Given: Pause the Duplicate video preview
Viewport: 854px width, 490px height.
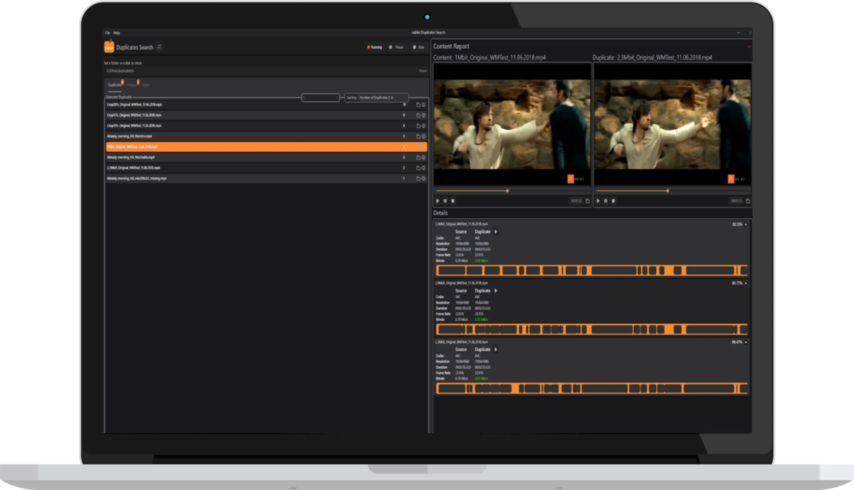Looking at the screenshot, I should click(x=605, y=201).
